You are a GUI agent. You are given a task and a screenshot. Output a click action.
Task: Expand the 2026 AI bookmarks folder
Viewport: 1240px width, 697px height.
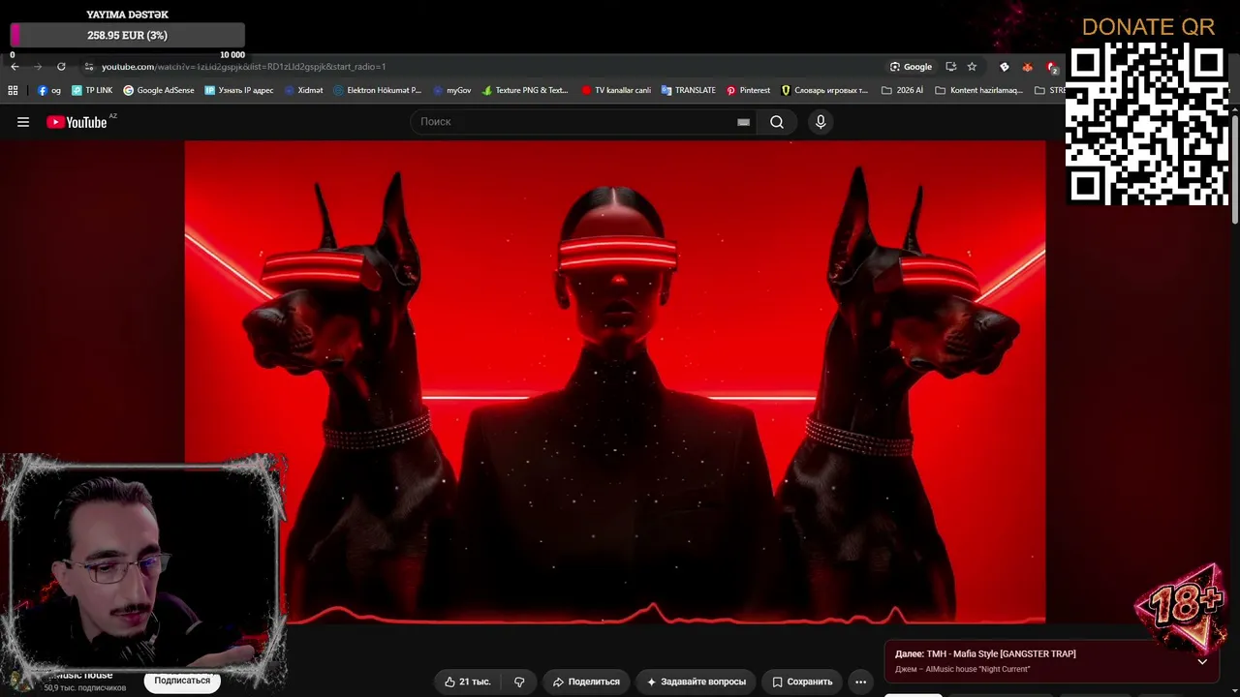(902, 90)
